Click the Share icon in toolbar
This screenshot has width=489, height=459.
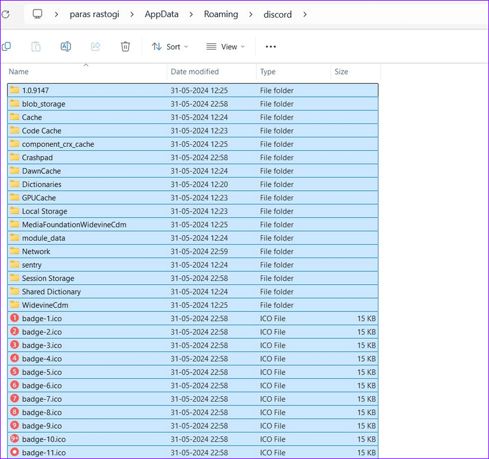pos(95,47)
